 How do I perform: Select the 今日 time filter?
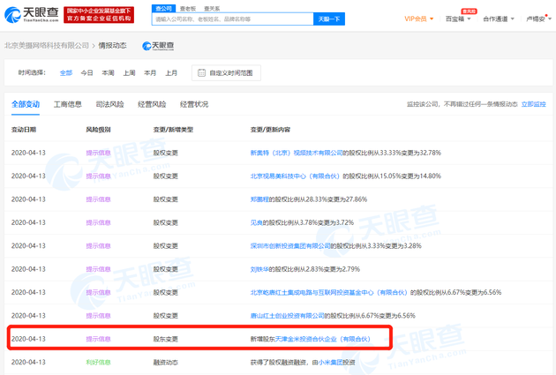[86, 73]
